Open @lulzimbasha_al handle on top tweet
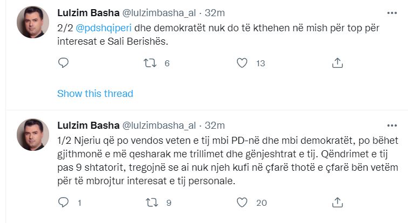Image resolution: width=408 pixels, height=223 pixels. click(x=159, y=12)
